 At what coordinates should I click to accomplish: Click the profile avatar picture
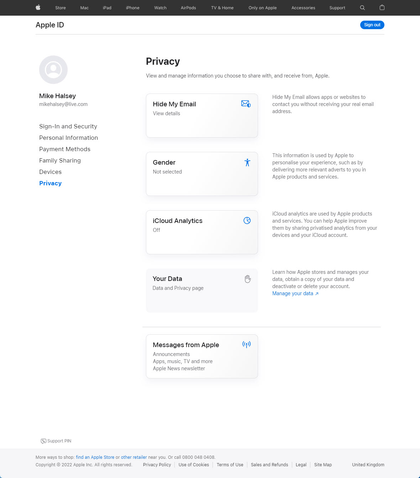(x=53, y=70)
